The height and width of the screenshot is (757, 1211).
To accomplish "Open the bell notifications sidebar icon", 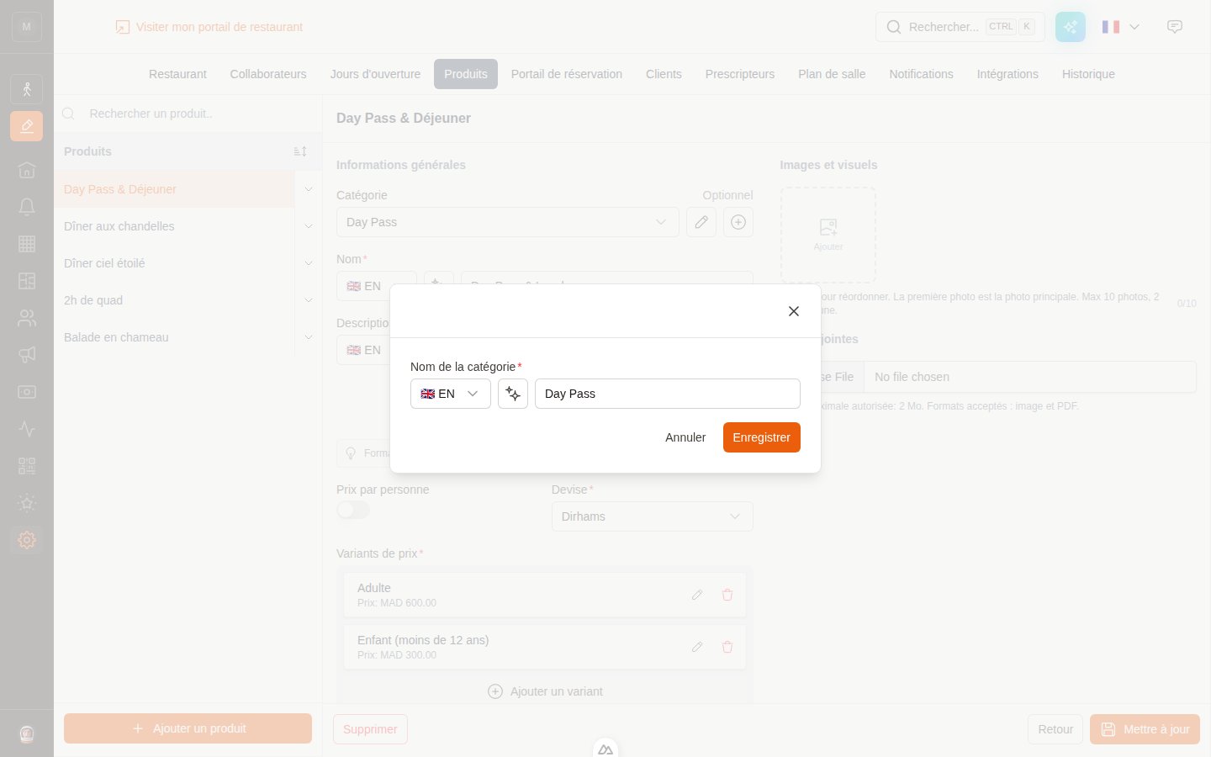I will pos(27,207).
